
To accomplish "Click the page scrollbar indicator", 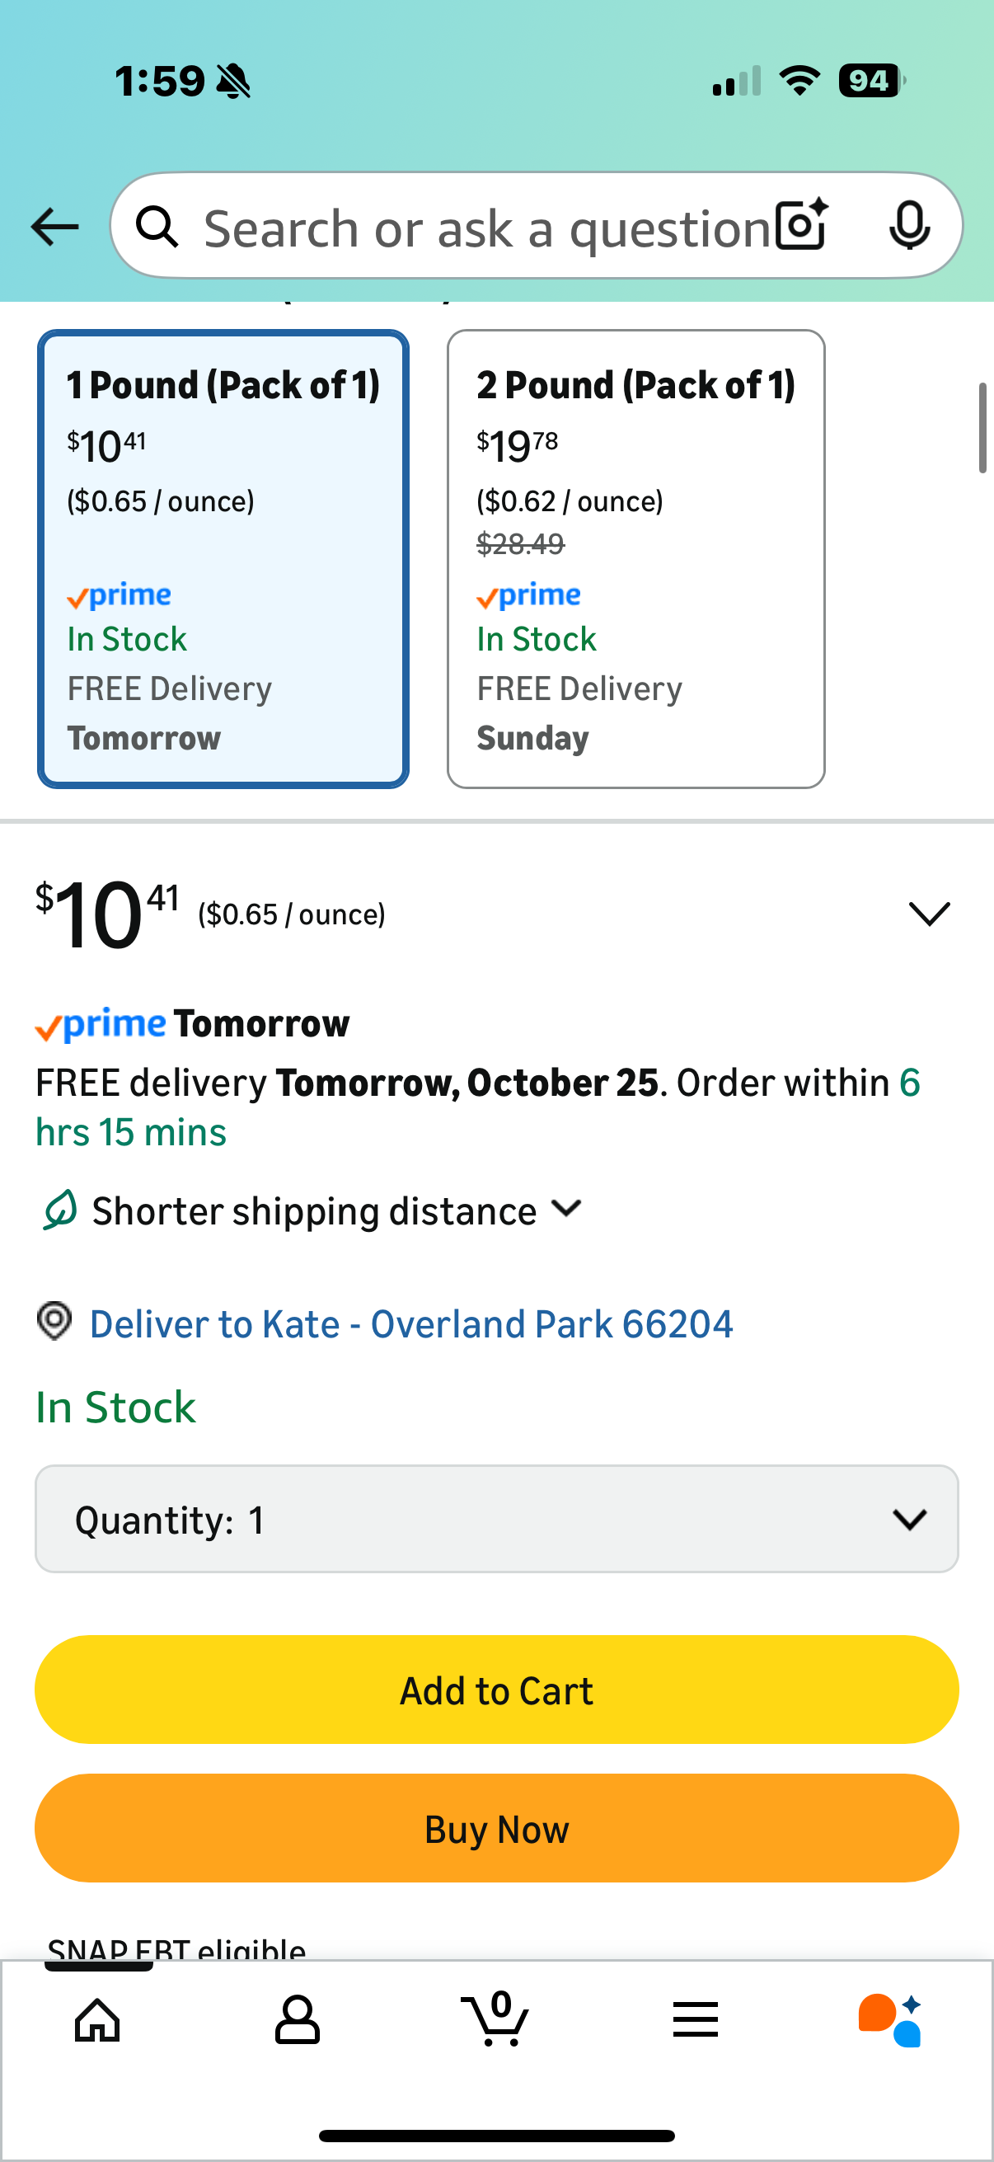I will pos(982,428).
